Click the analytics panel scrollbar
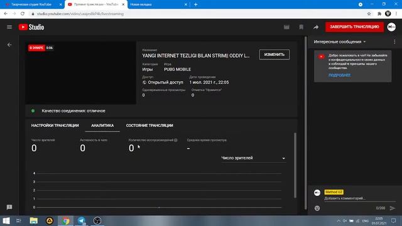 pyautogui.click(x=295, y=165)
